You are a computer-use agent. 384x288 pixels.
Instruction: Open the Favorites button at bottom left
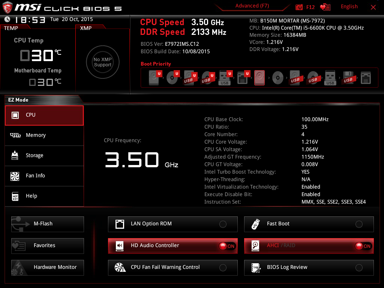coord(48,246)
